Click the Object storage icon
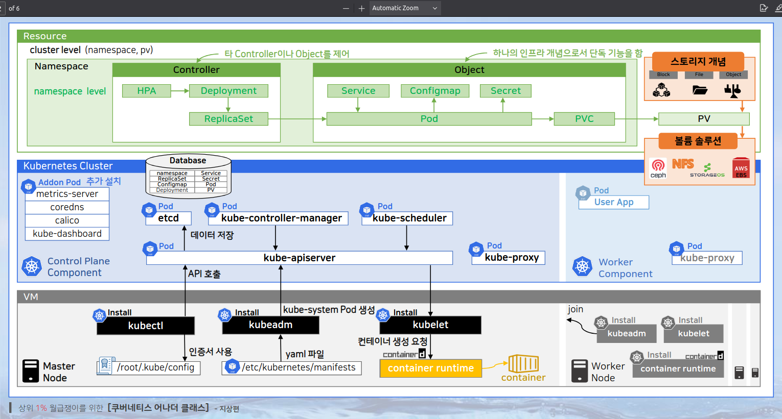 pos(732,91)
